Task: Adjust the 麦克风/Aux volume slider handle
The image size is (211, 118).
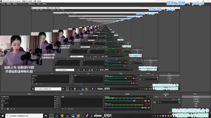Action: [143, 108]
